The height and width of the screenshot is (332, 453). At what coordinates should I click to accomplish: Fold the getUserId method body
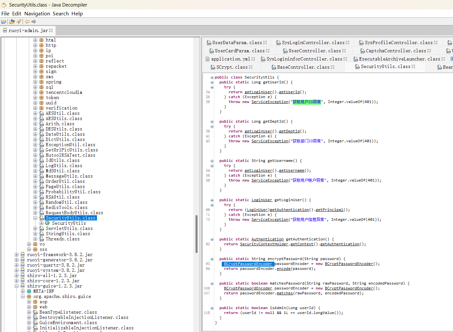212,82
